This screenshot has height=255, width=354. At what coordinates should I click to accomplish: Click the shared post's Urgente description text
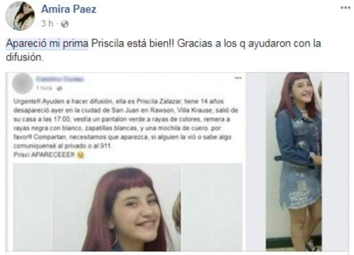(126, 124)
